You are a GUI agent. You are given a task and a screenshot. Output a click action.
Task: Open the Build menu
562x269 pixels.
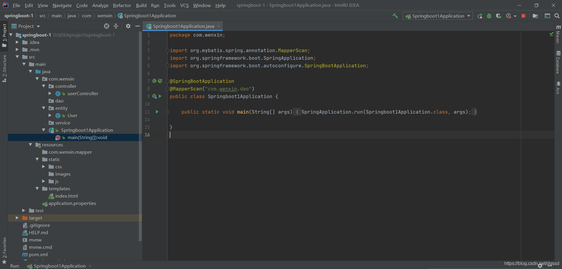[x=141, y=5]
